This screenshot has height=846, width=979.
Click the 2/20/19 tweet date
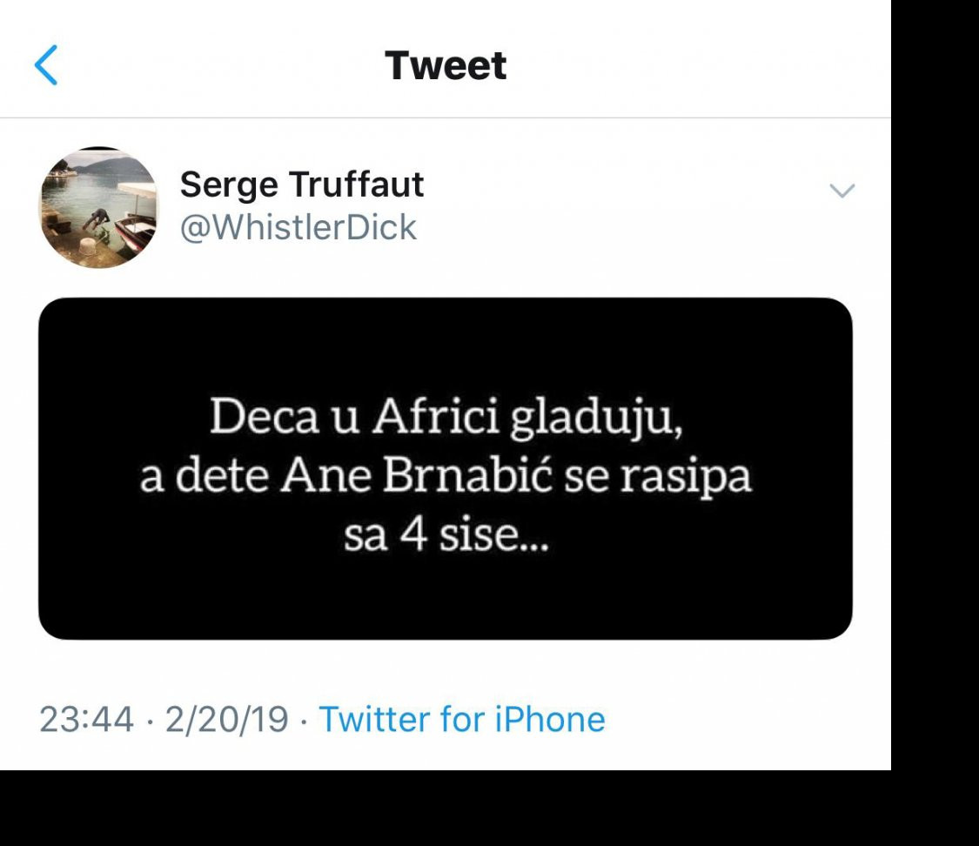pyautogui.click(x=225, y=720)
